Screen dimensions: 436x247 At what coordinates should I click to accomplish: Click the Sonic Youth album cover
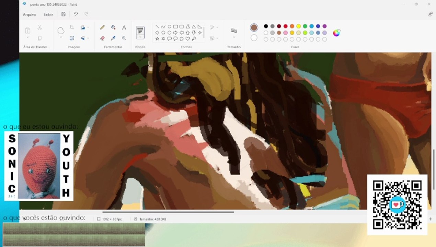[39, 166]
